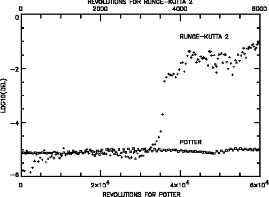Screen dimensions: 269x197
Task: Click the 2000 top axis label
Action: point(100,9)
